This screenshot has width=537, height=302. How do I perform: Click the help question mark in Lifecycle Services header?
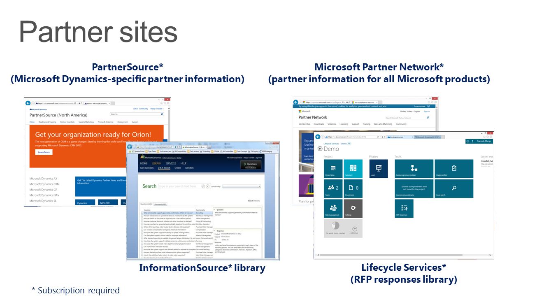[472, 141]
